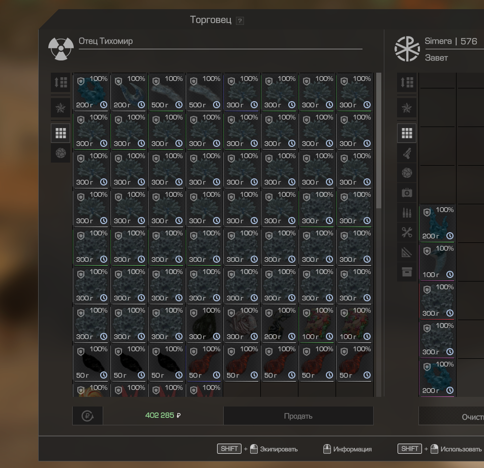Viewport: 484px width, 468px height.
Task: Click the player name Simera | 576
Action: 450,41
